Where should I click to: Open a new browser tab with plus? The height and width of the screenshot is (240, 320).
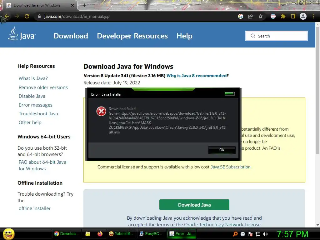point(84,5)
